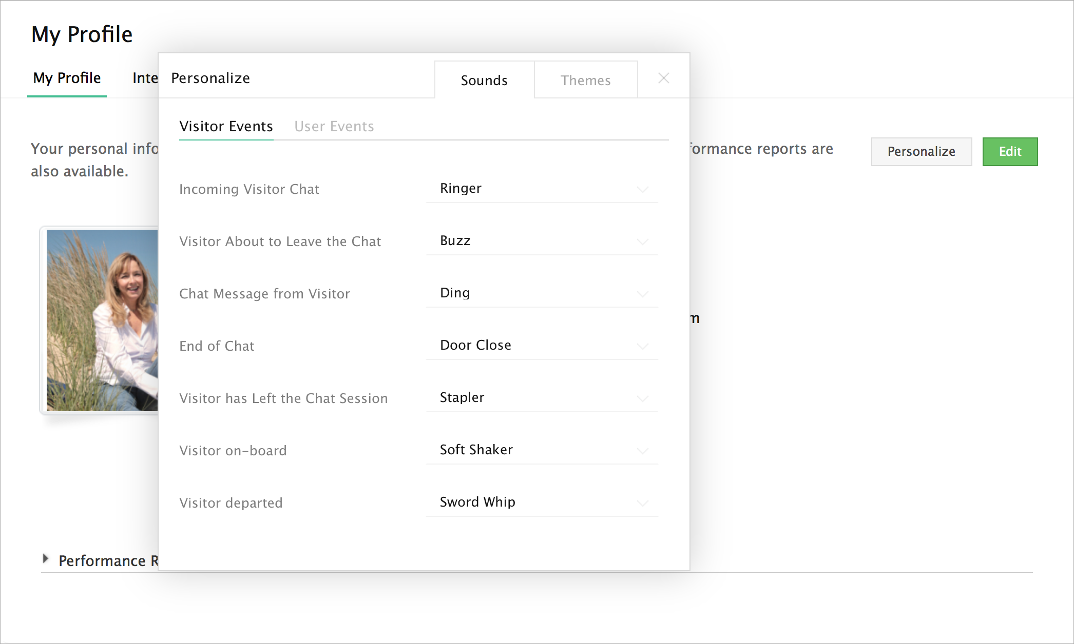Screen dimensions: 1074x644
Task: Click chevron arrow next to Sword Whip
Action: (x=642, y=503)
